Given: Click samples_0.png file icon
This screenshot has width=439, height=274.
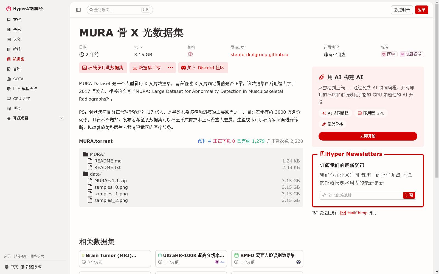Looking at the screenshot, I should (90, 187).
